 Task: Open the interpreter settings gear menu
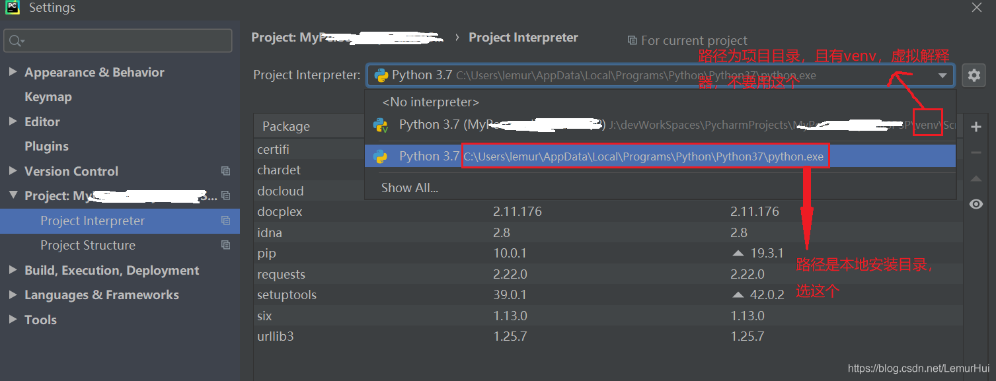coord(974,75)
